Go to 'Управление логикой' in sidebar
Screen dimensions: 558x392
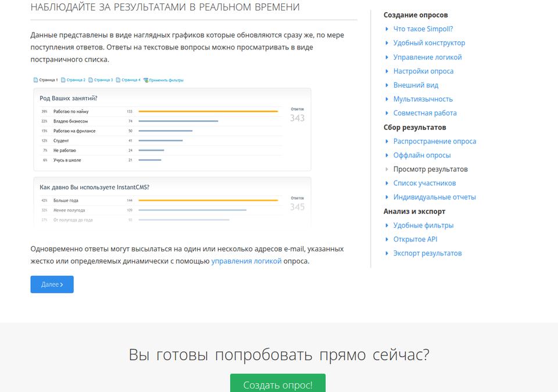tap(427, 57)
